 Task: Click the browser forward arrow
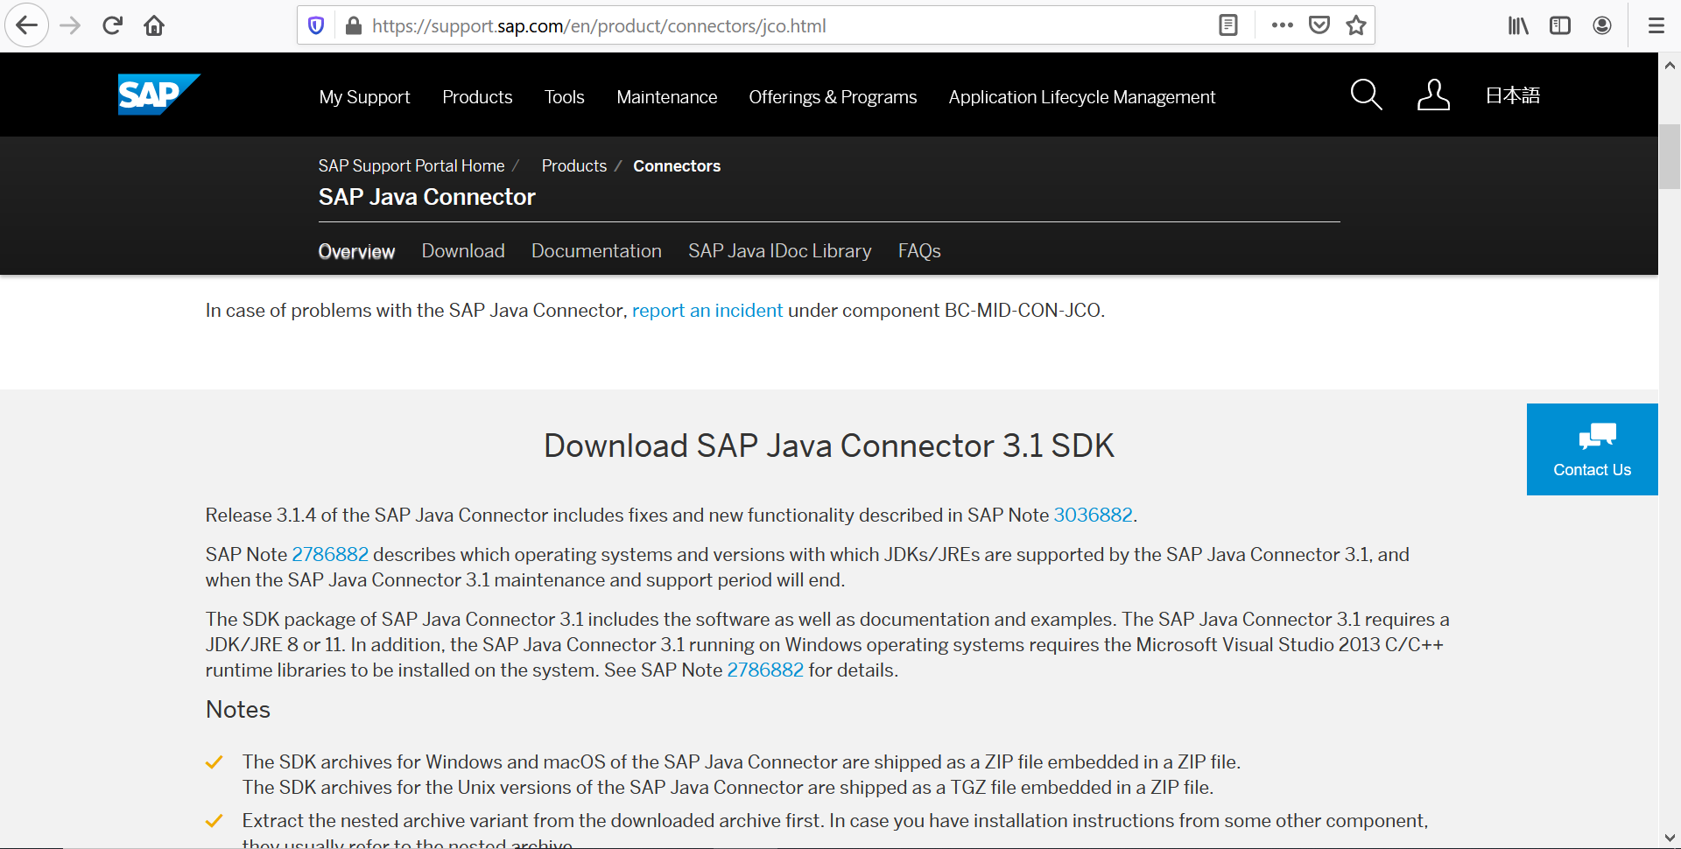point(70,25)
